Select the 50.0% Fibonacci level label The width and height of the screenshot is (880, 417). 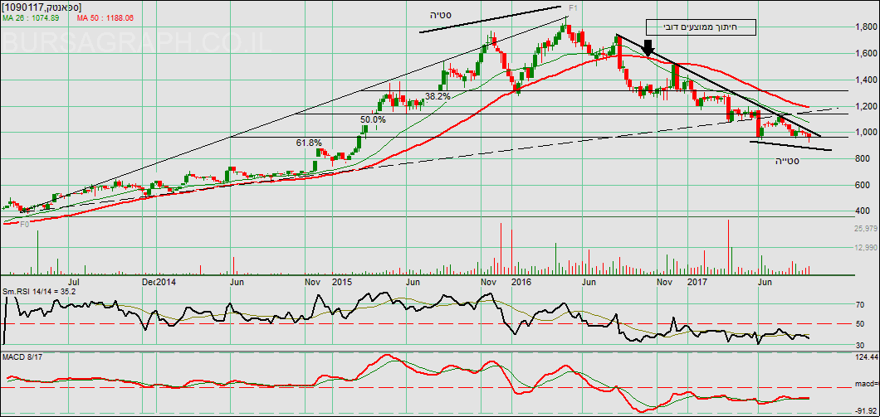click(373, 120)
